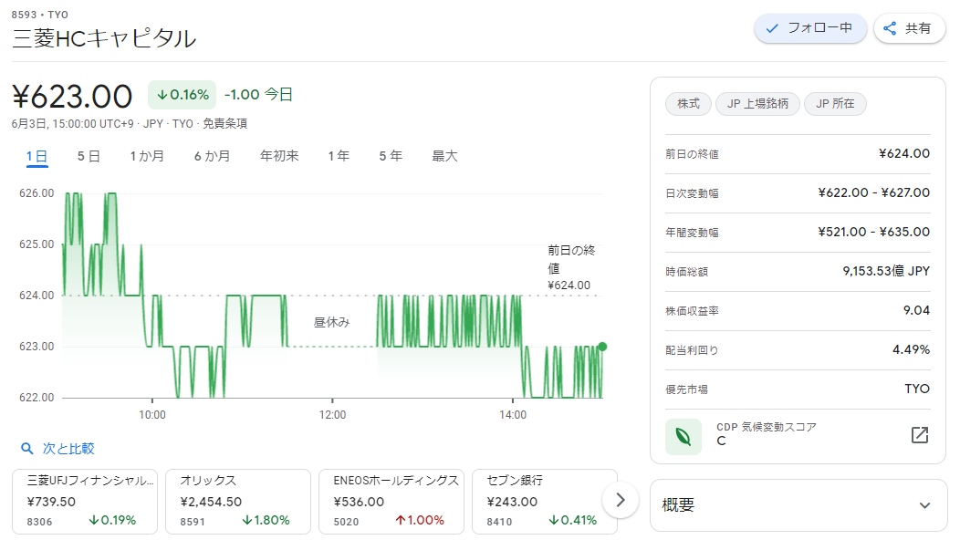Open the 免責条項 disclaimer link
Viewport: 960px width, 540px height.
(x=224, y=124)
